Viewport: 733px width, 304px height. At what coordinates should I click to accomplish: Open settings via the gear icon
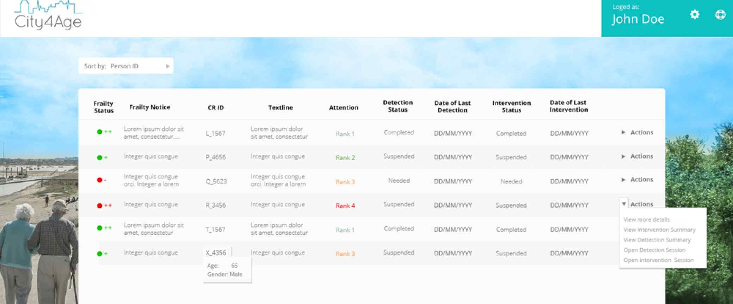(x=694, y=14)
